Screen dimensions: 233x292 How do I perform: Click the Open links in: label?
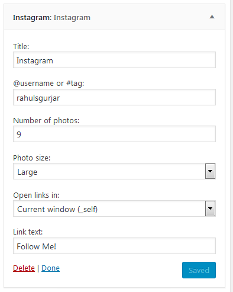[36, 195]
